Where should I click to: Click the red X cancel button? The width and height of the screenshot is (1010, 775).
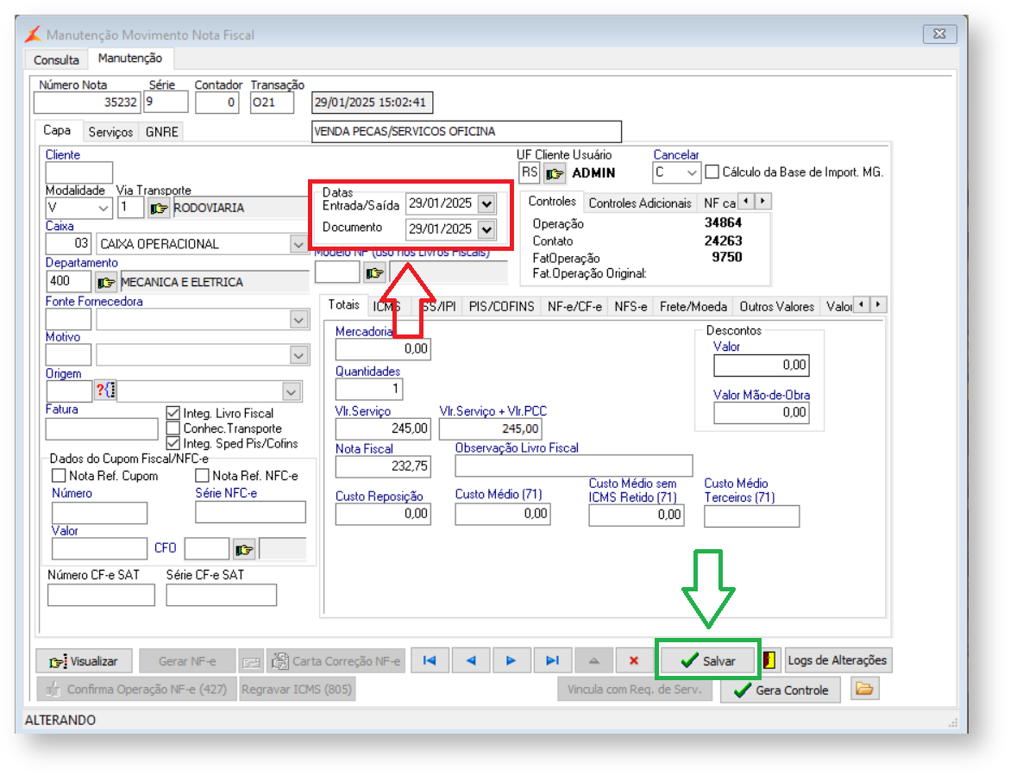634,660
